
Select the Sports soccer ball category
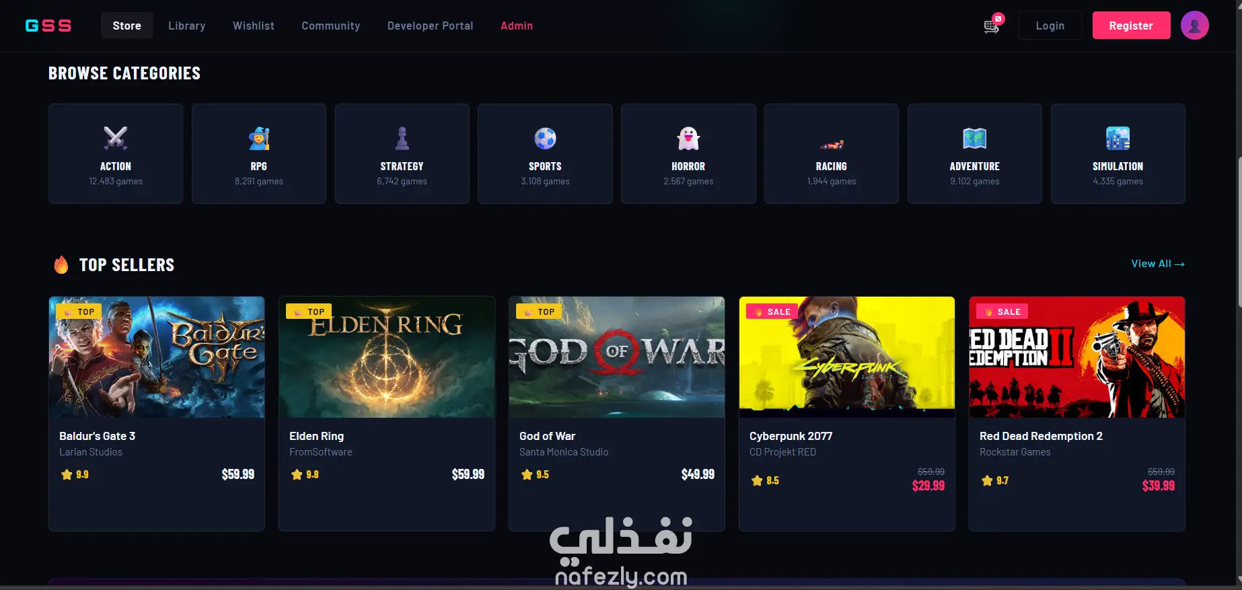point(545,138)
